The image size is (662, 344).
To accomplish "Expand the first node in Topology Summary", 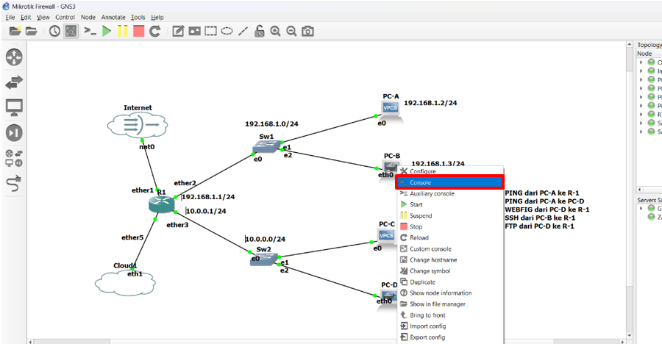I will (x=641, y=62).
